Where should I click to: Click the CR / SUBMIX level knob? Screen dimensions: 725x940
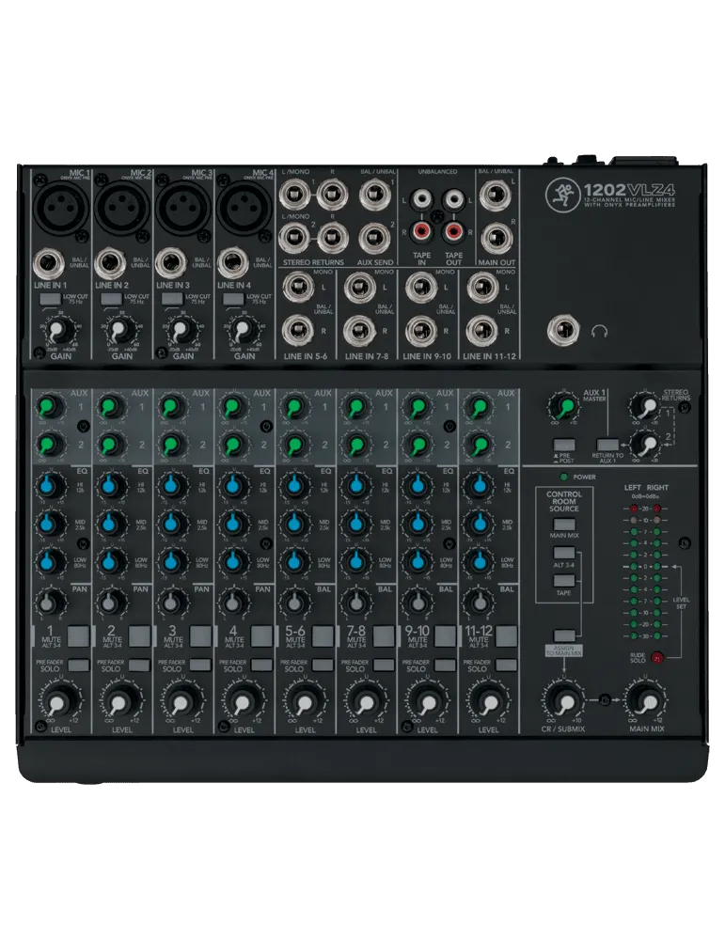(563, 701)
